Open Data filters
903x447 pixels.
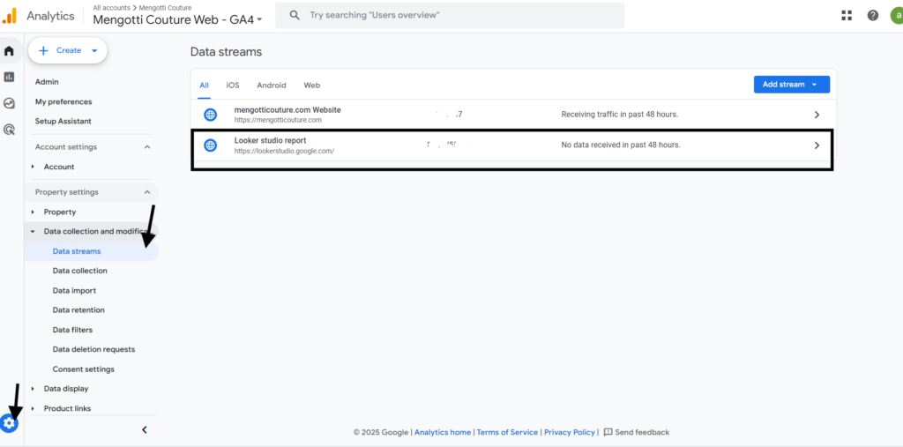[x=72, y=330]
